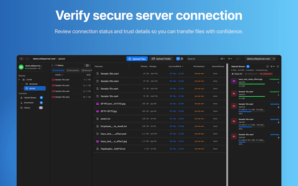
Task: Click the toolbar forward navigation arrow
Action: coord(27,59)
